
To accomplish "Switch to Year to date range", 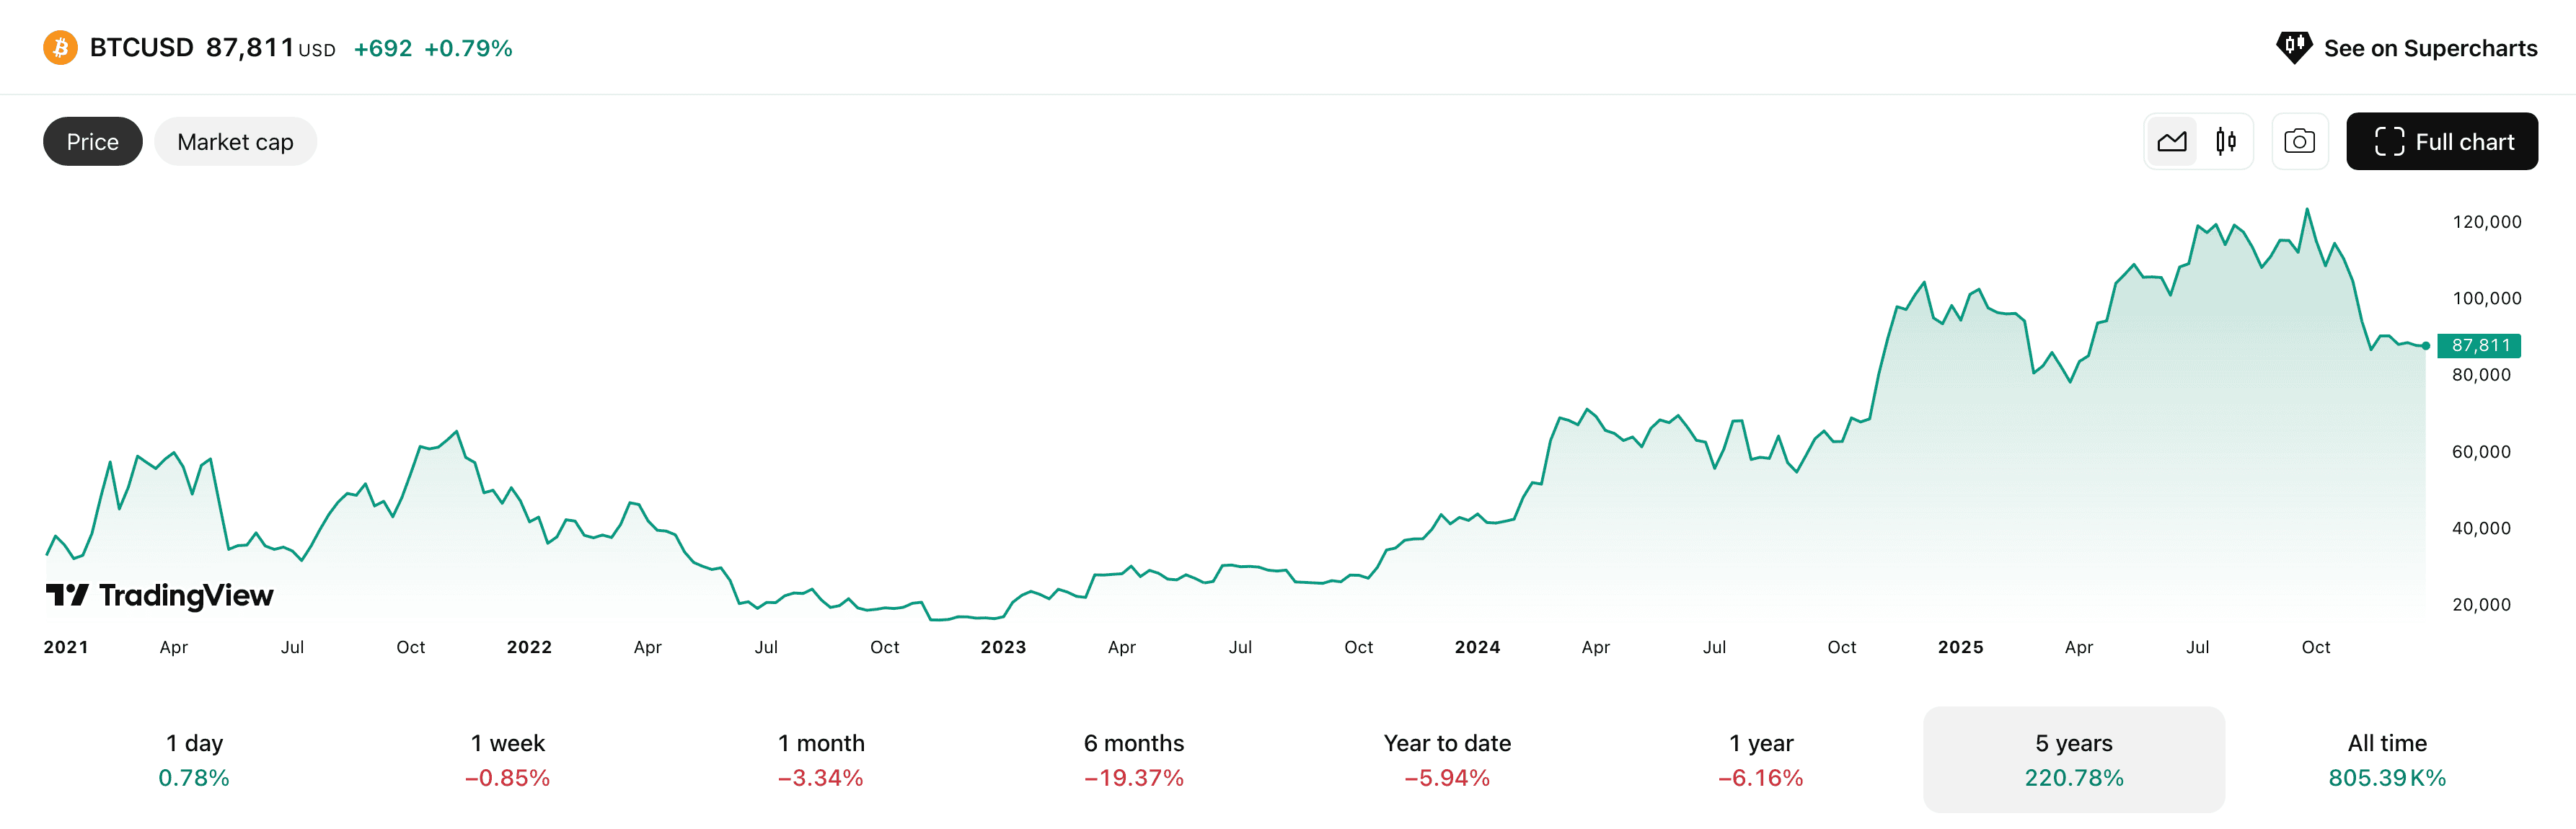I will (1447, 759).
